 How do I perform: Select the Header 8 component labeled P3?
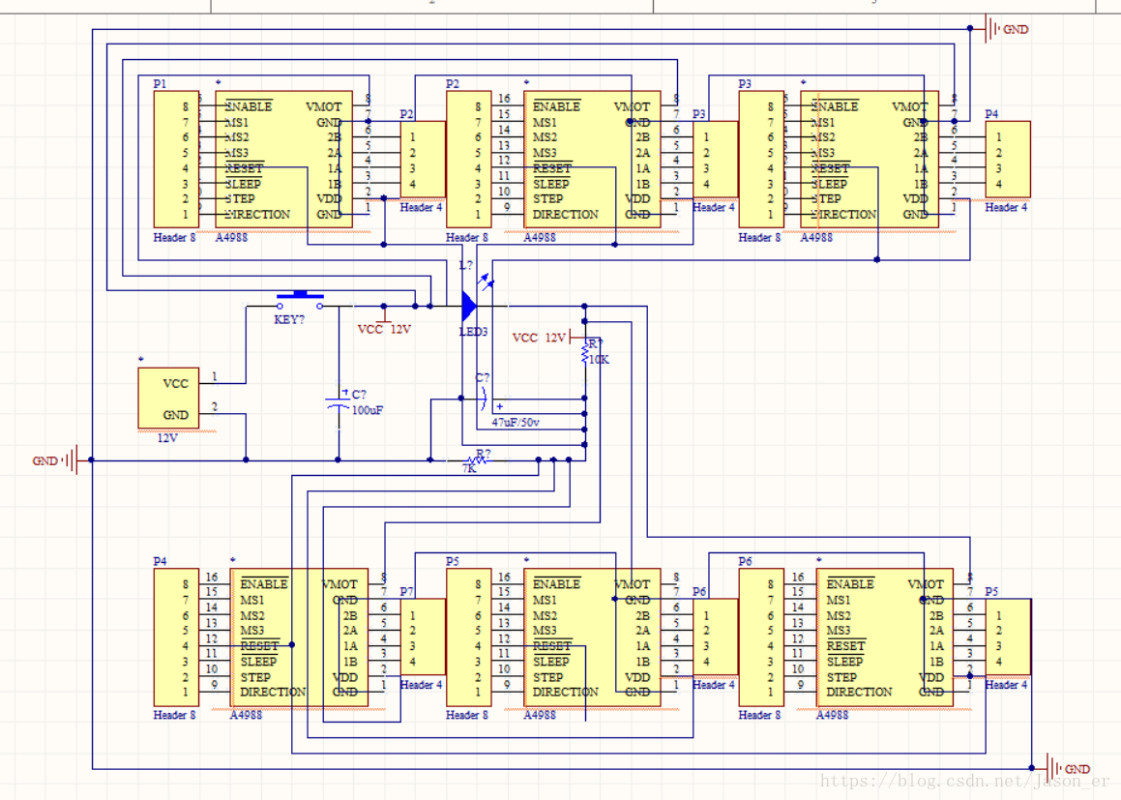click(760, 159)
